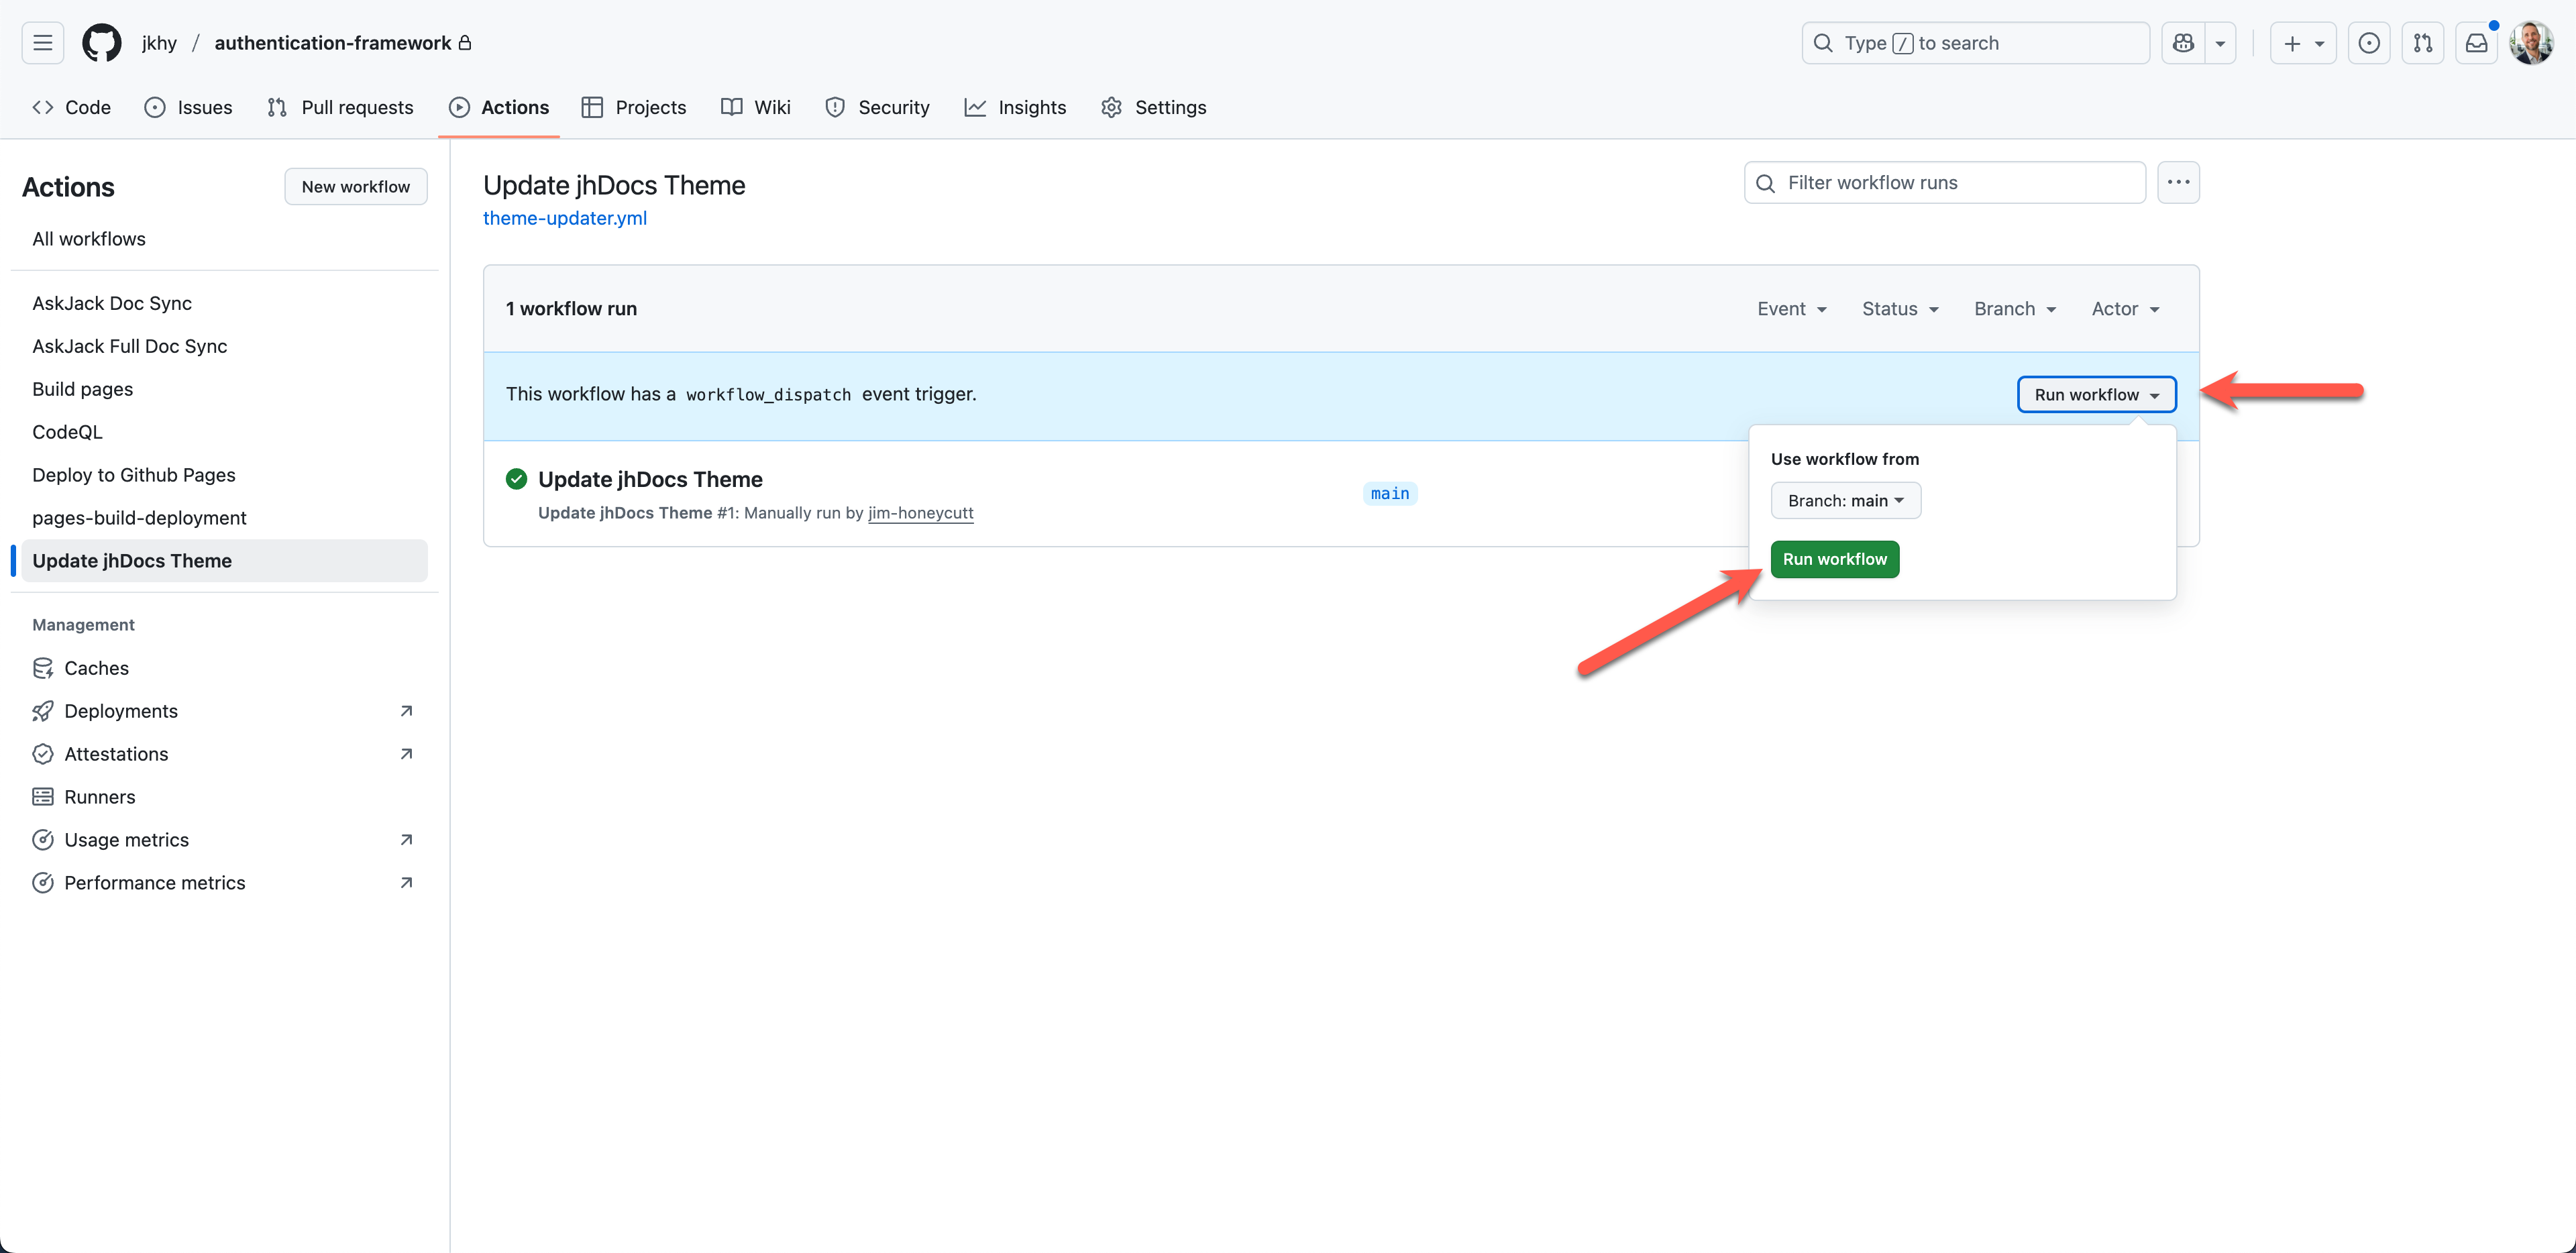Image resolution: width=2576 pixels, height=1253 pixels.
Task: Open workflow options three-dot menu
Action: [x=2178, y=182]
